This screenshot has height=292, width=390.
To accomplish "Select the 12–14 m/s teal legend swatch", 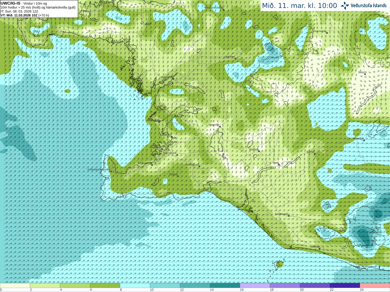I will (195, 286).
